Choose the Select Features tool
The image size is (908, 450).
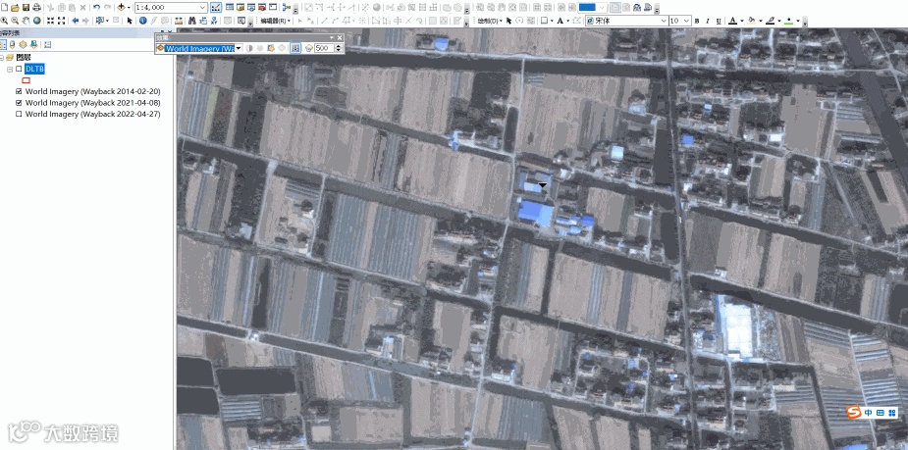click(99, 21)
